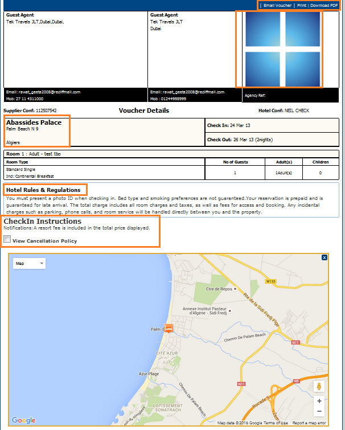This screenshot has height=430, width=345.
Task: Click the first guest agent email address
Action: (x=43, y=92)
